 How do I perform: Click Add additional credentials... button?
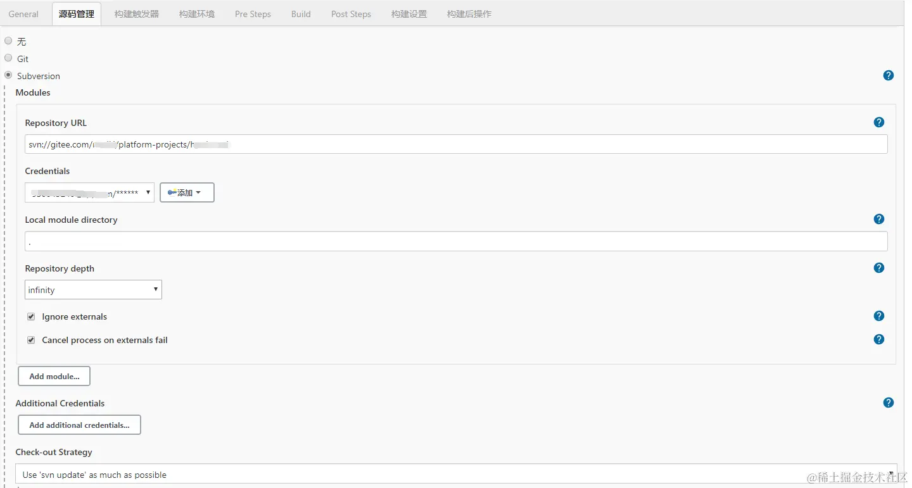click(x=79, y=425)
